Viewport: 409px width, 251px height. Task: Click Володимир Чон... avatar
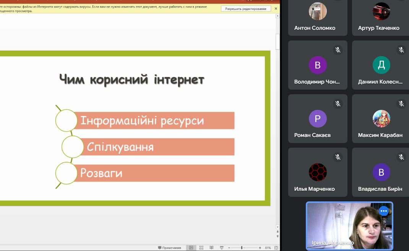pos(318,65)
